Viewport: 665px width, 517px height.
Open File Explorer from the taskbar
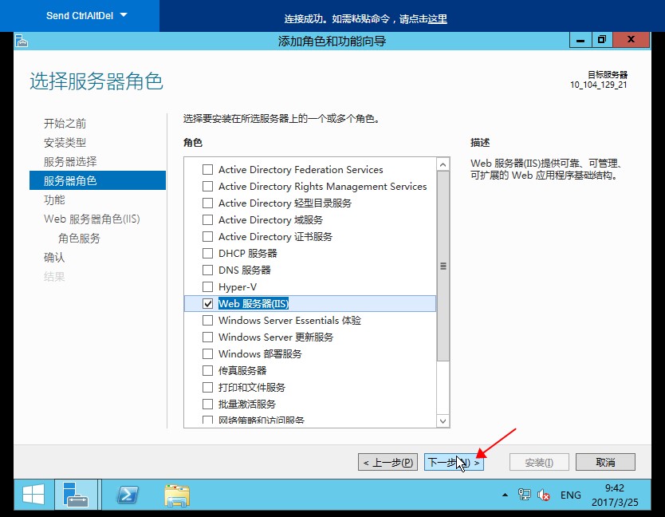coord(177,495)
